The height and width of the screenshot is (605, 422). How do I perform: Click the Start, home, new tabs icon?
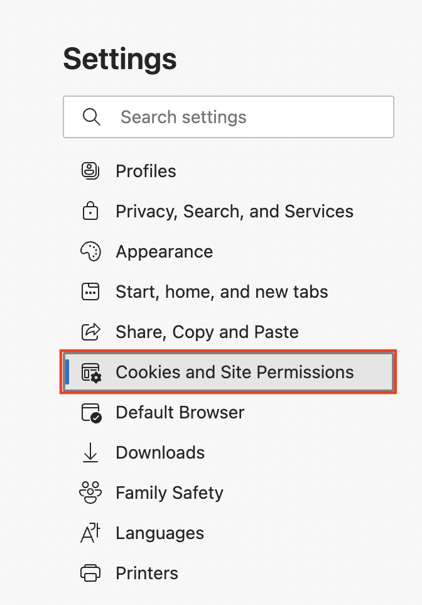coord(91,292)
